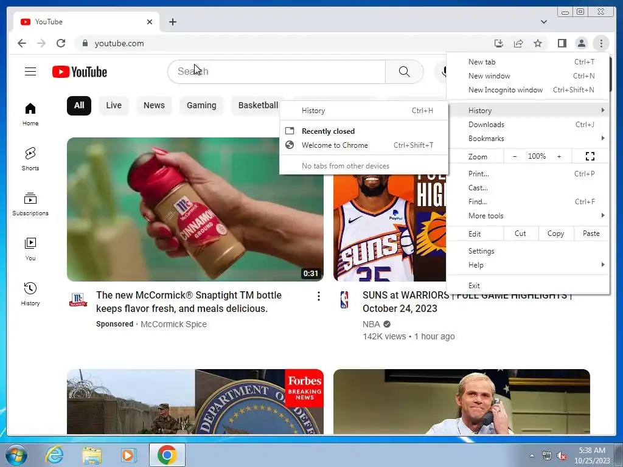Click the lock icon in address bar
This screenshot has height=467, width=623.
85,43
